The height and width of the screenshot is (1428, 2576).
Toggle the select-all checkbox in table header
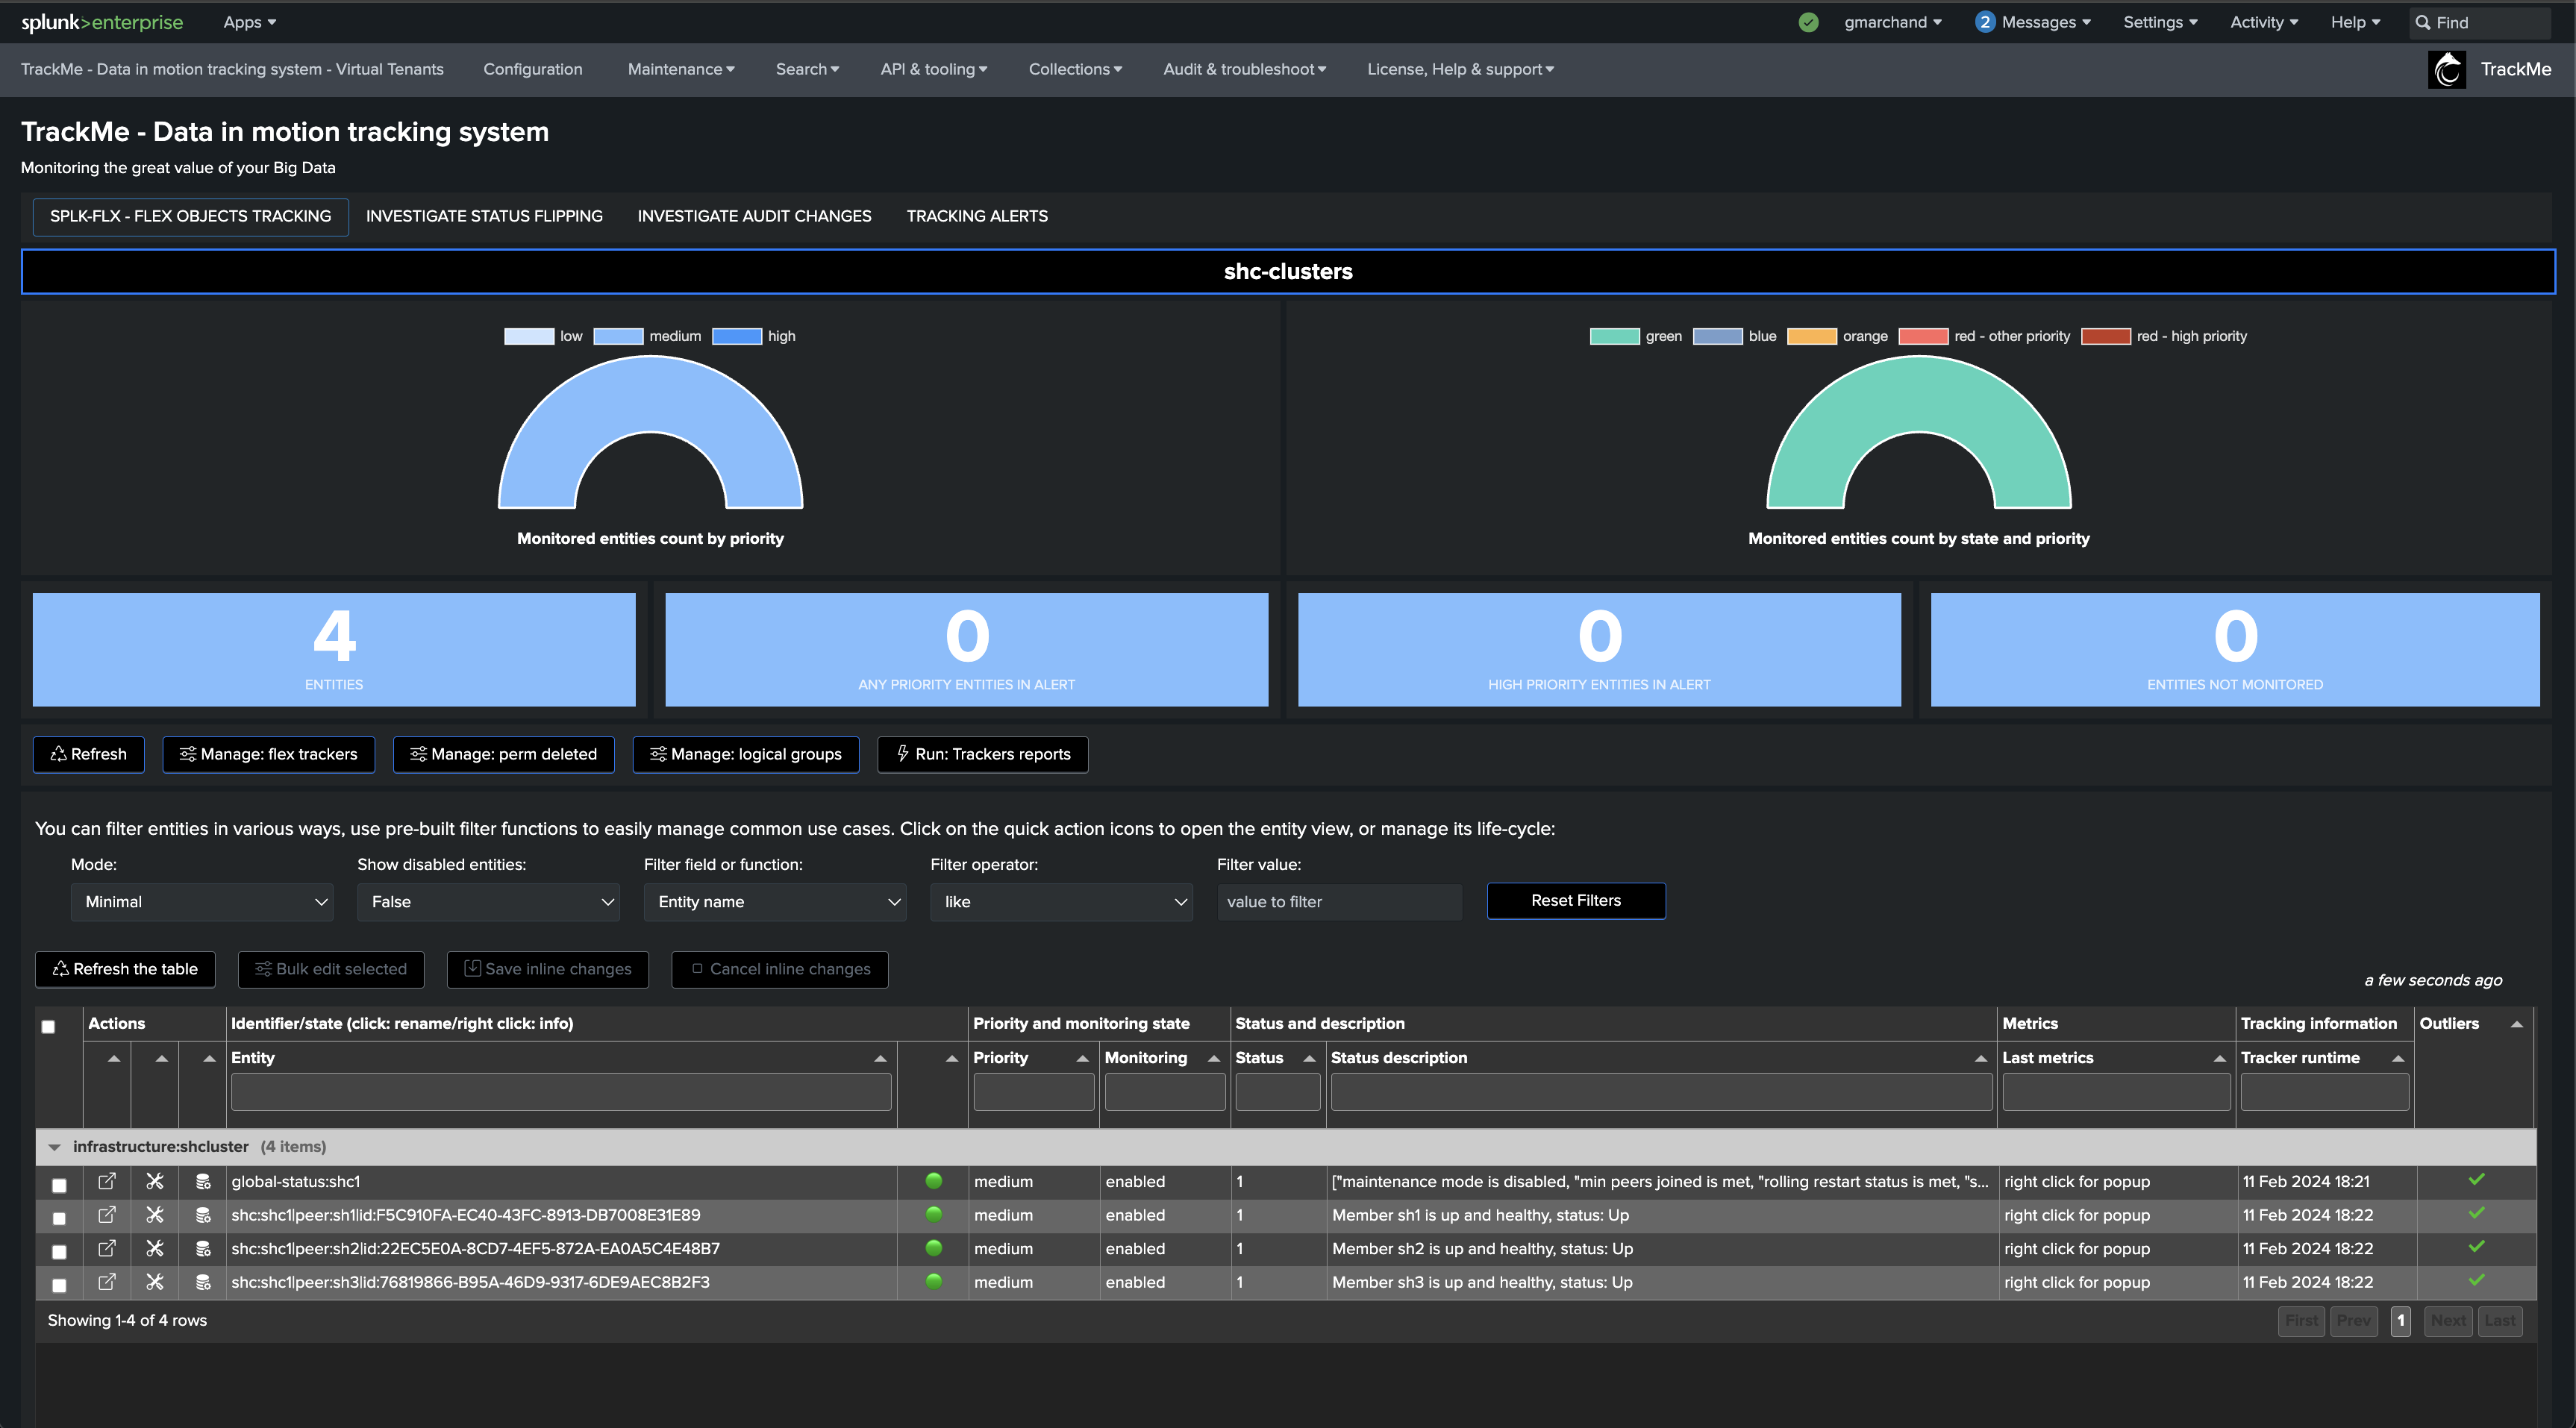tap(48, 1026)
